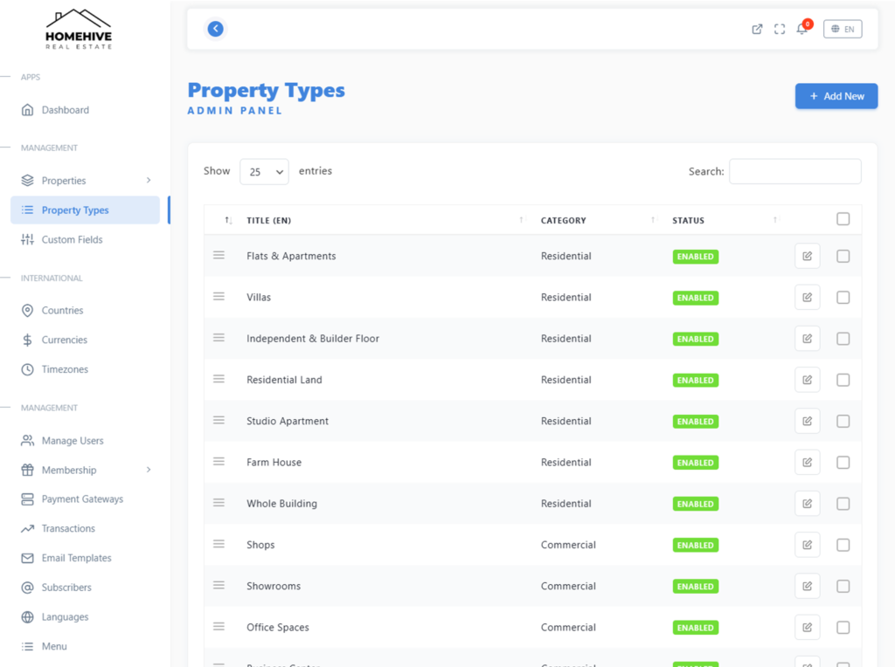Toggle fullscreen mode icon
This screenshot has height=667, width=895.
[780, 29]
